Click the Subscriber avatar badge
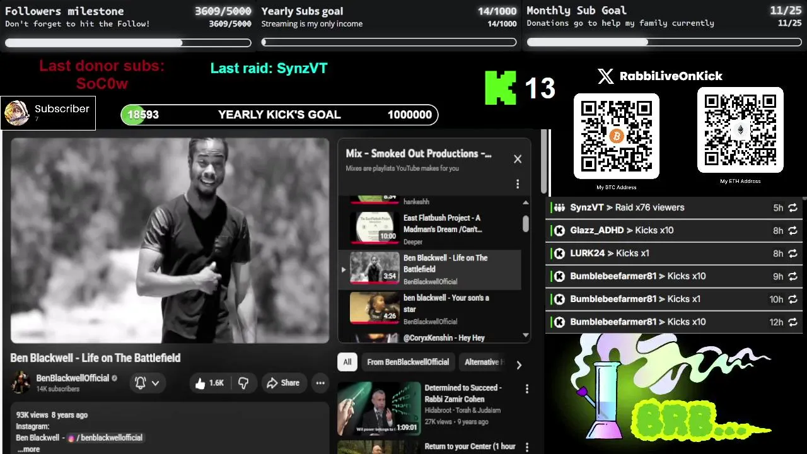The width and height of the screenshot is (807, 454). pos(16,113)
